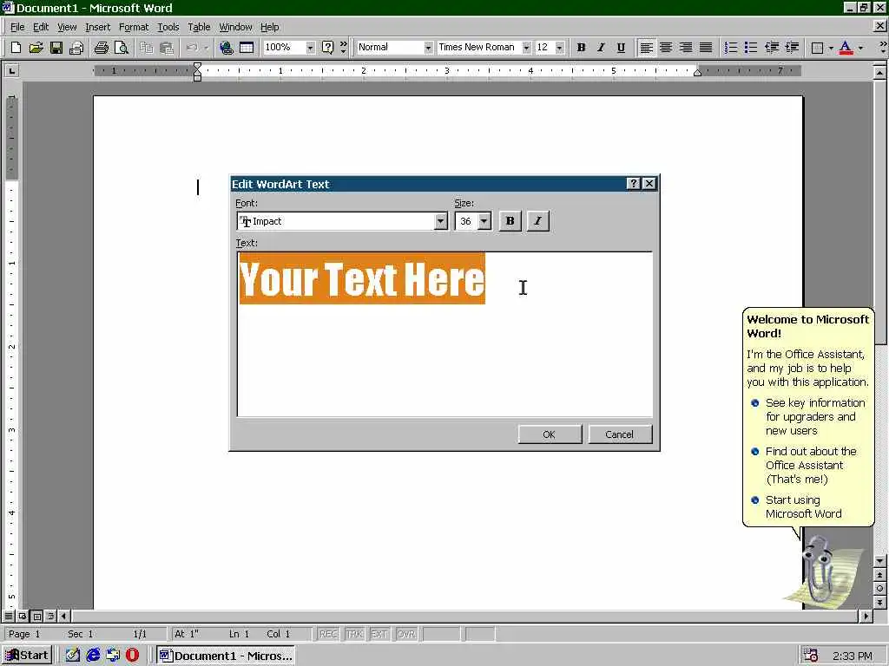This screenshot has height=666, width=889.
Task: Toggle Bold in the main formatting toolbar
Action: pyautogui.click(x=581, y=48)
